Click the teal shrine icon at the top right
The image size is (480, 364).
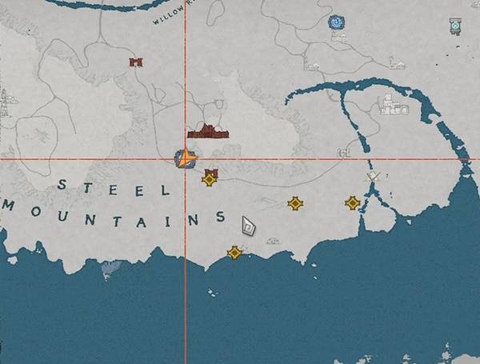pos(455,26)
